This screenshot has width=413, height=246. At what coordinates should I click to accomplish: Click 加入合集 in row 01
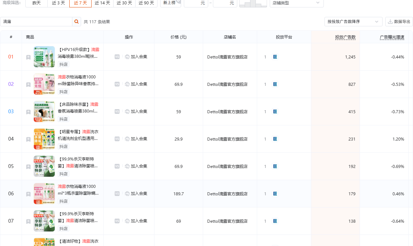pos(136,57)
